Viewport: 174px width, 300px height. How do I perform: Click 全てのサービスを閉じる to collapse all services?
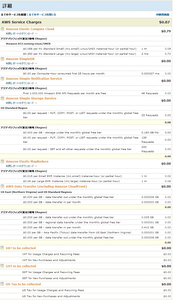[42, 14]
